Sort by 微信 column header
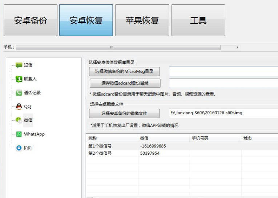 (x=164, y=138)
